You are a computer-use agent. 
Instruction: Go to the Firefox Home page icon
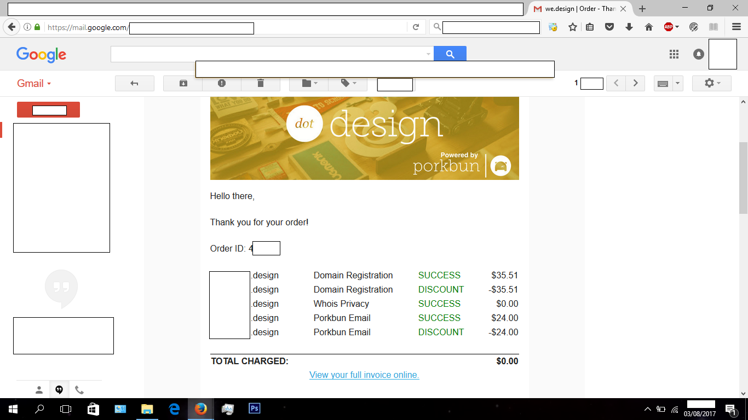[649, 27]
